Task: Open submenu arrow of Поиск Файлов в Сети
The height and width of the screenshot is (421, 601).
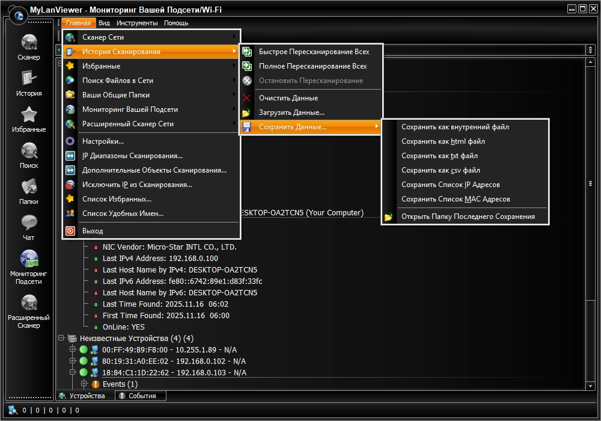Action: [x=234, y=80]
